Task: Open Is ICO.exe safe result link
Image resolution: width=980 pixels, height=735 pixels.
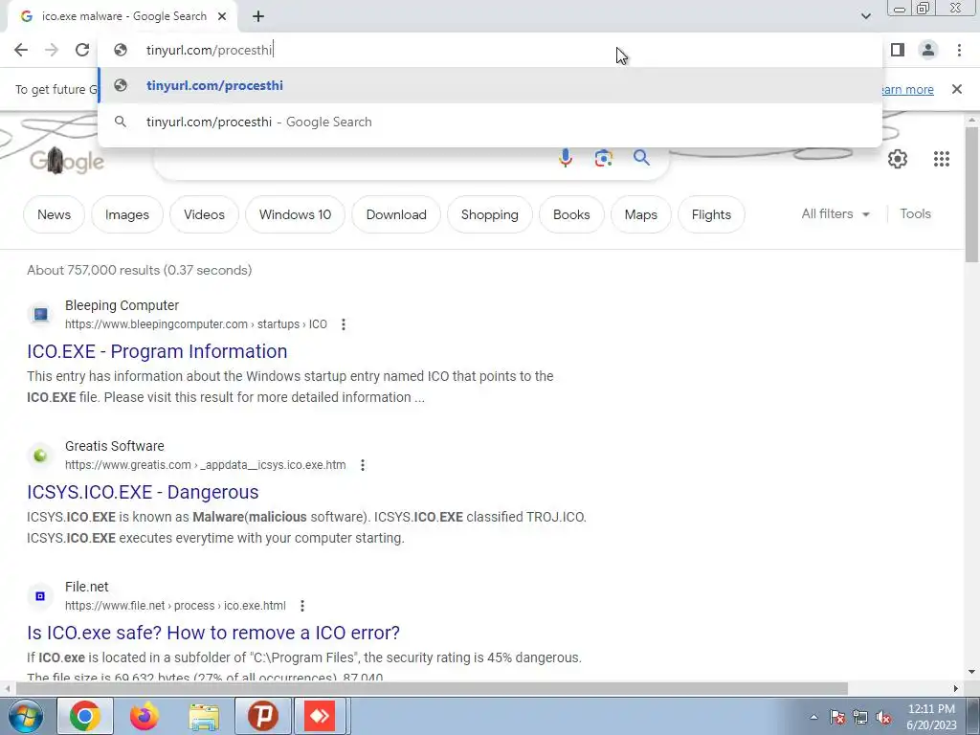Action: coord(213,633)
